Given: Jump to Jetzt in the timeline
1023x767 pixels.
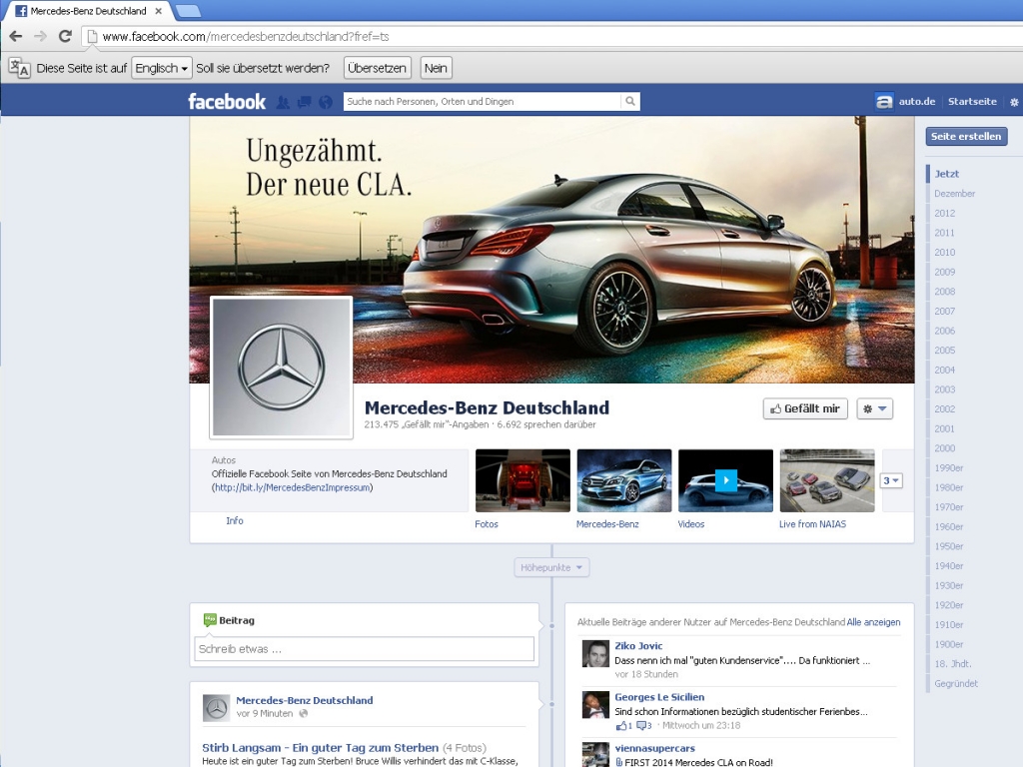Looking at the screenshot, I should [x=947, y=174].
